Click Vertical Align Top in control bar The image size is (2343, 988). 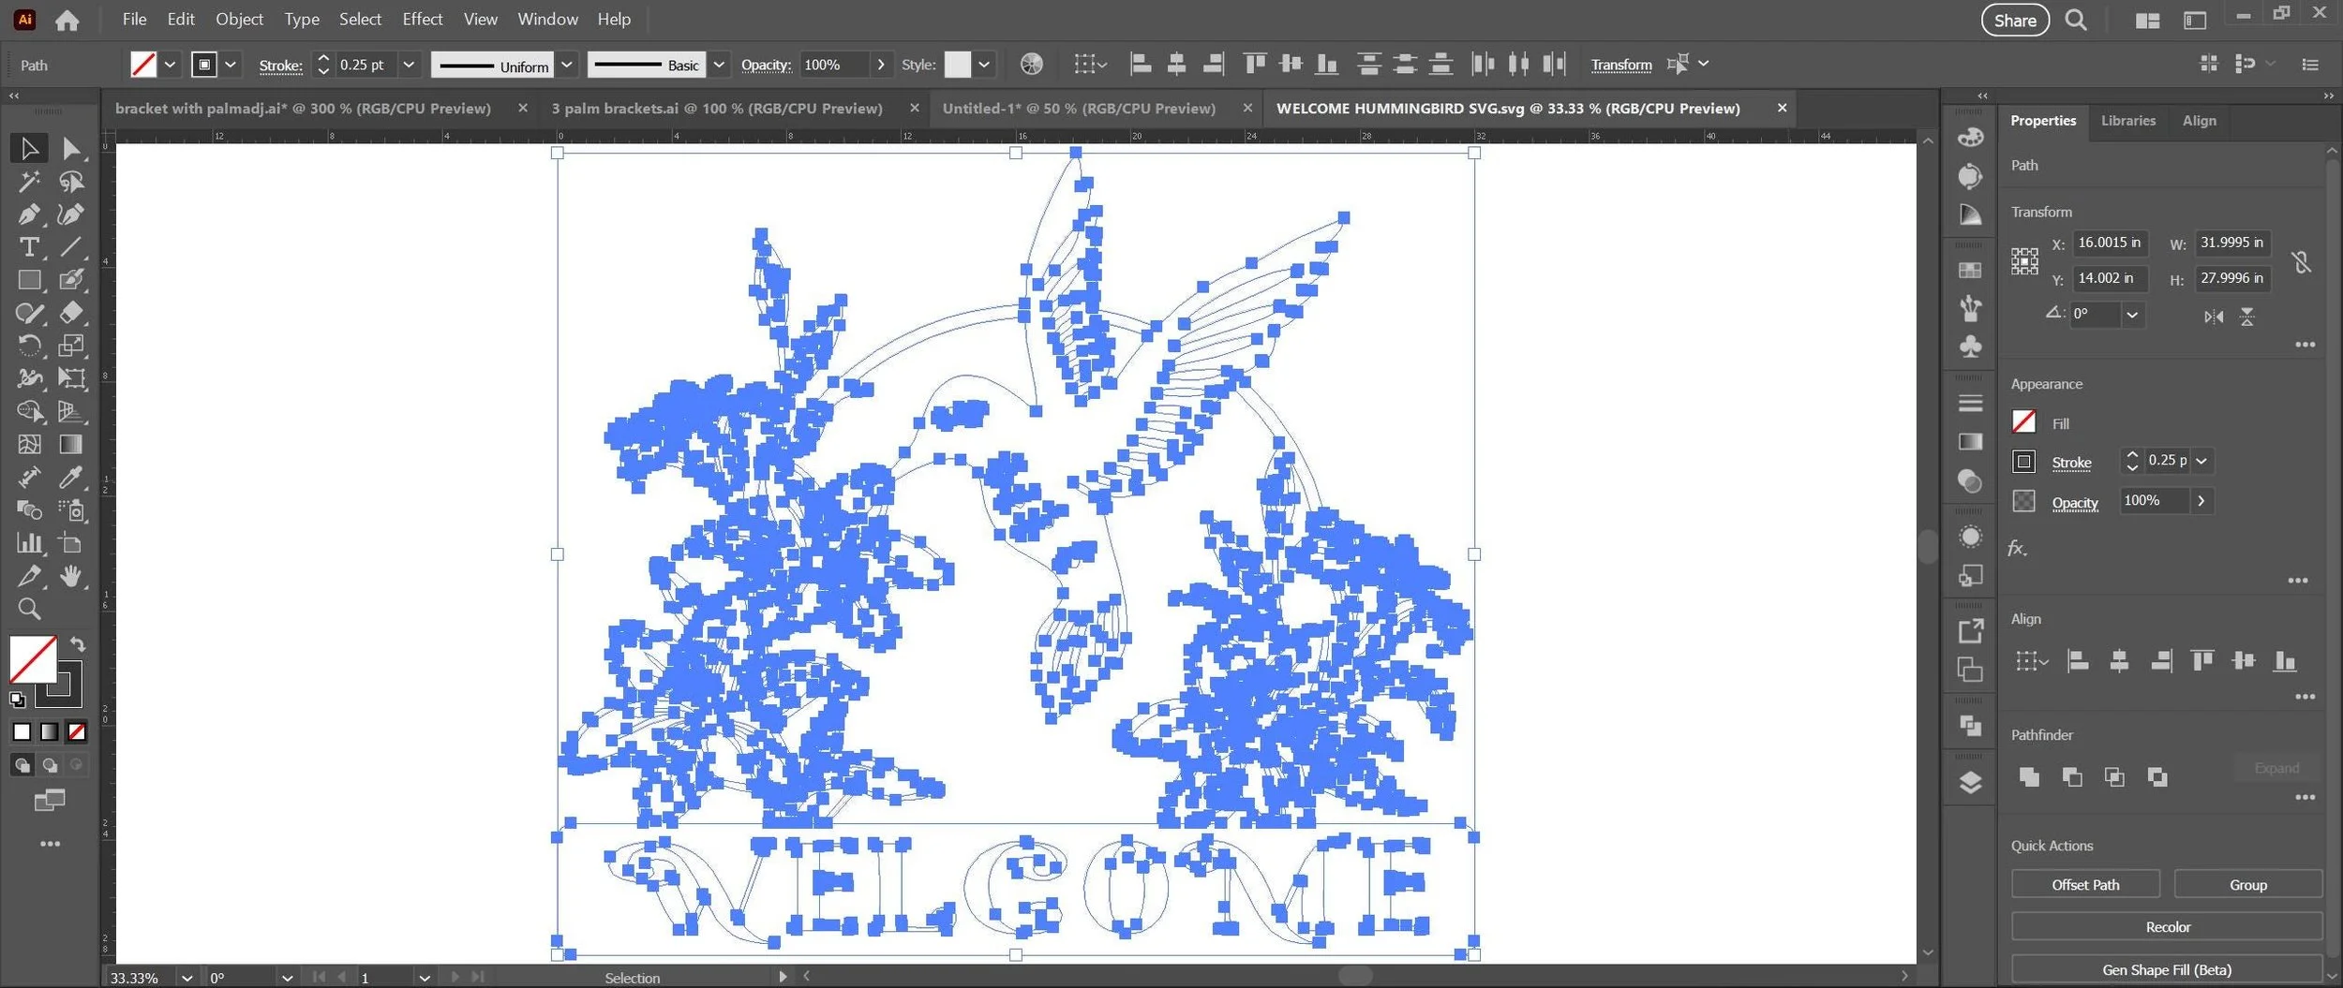tap(1254, 64)
